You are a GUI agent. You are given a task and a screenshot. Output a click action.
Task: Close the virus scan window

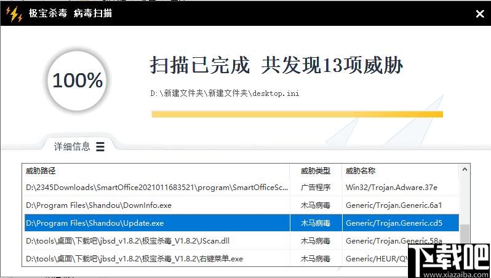[x=480, y=14]
